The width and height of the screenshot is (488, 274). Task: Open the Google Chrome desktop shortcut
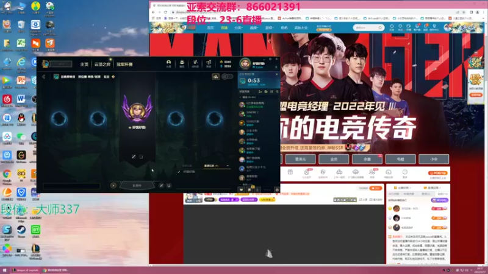point(7,177)
